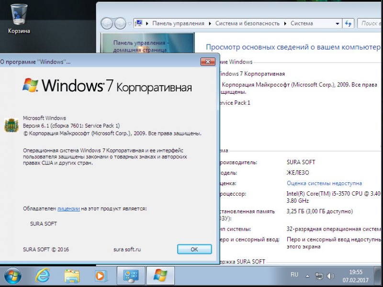Open Windows Explorer folder icon in taskbar
This screenshot has width=383, height=287.
[x=72, y=276]
